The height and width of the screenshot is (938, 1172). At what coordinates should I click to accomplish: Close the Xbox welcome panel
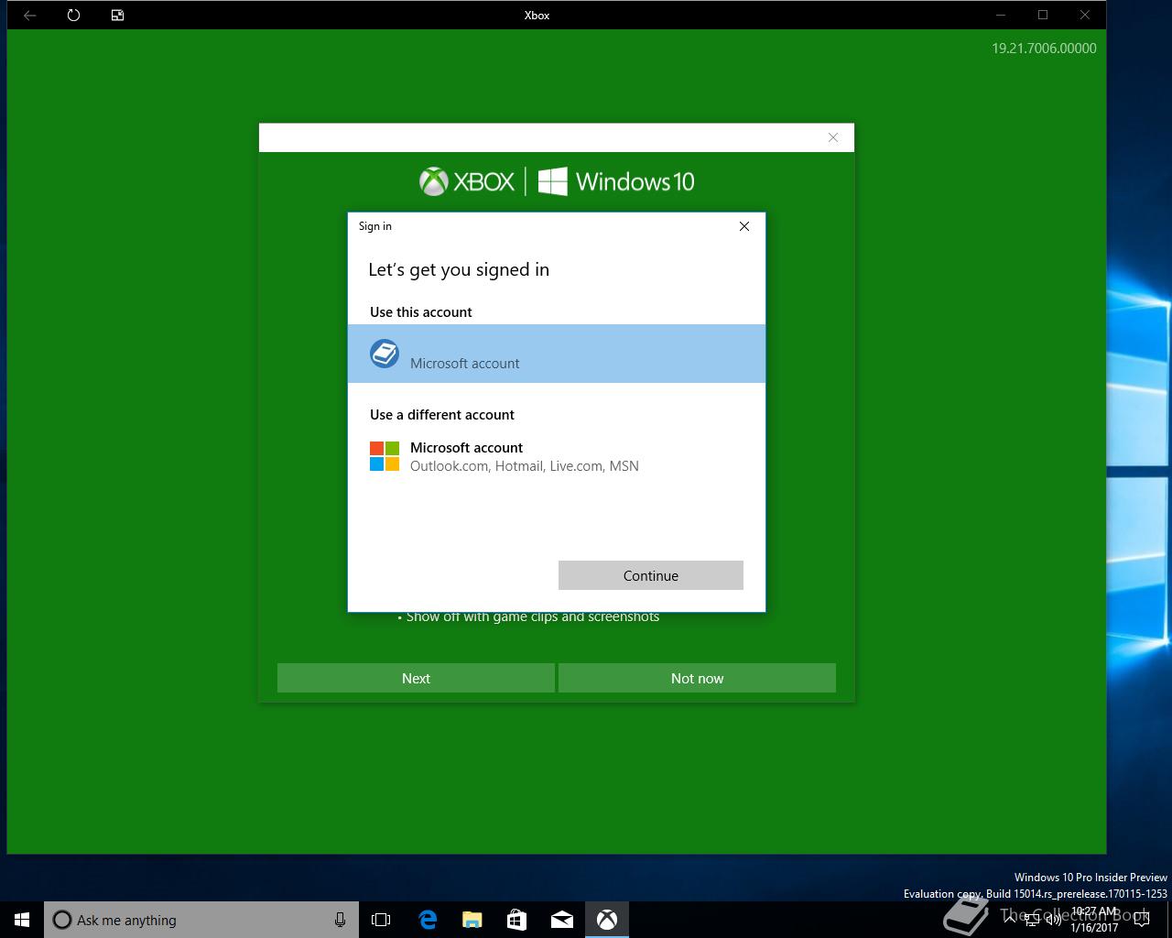(833, 137)
